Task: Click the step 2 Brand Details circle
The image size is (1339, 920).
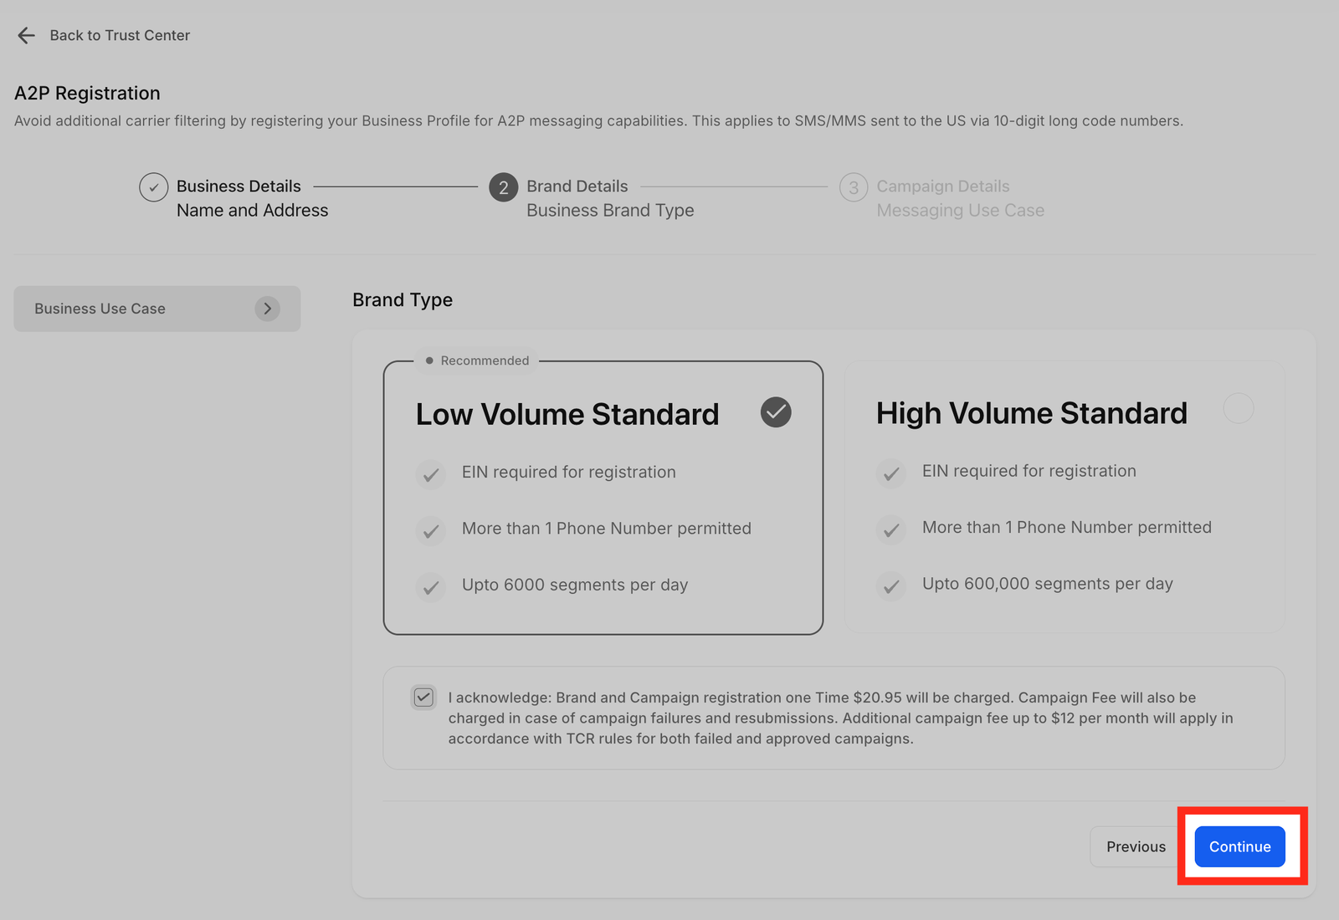Action: (x=503, y=187)
